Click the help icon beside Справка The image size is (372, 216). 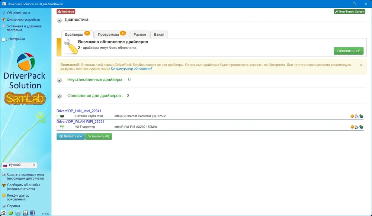pos(4,206)
